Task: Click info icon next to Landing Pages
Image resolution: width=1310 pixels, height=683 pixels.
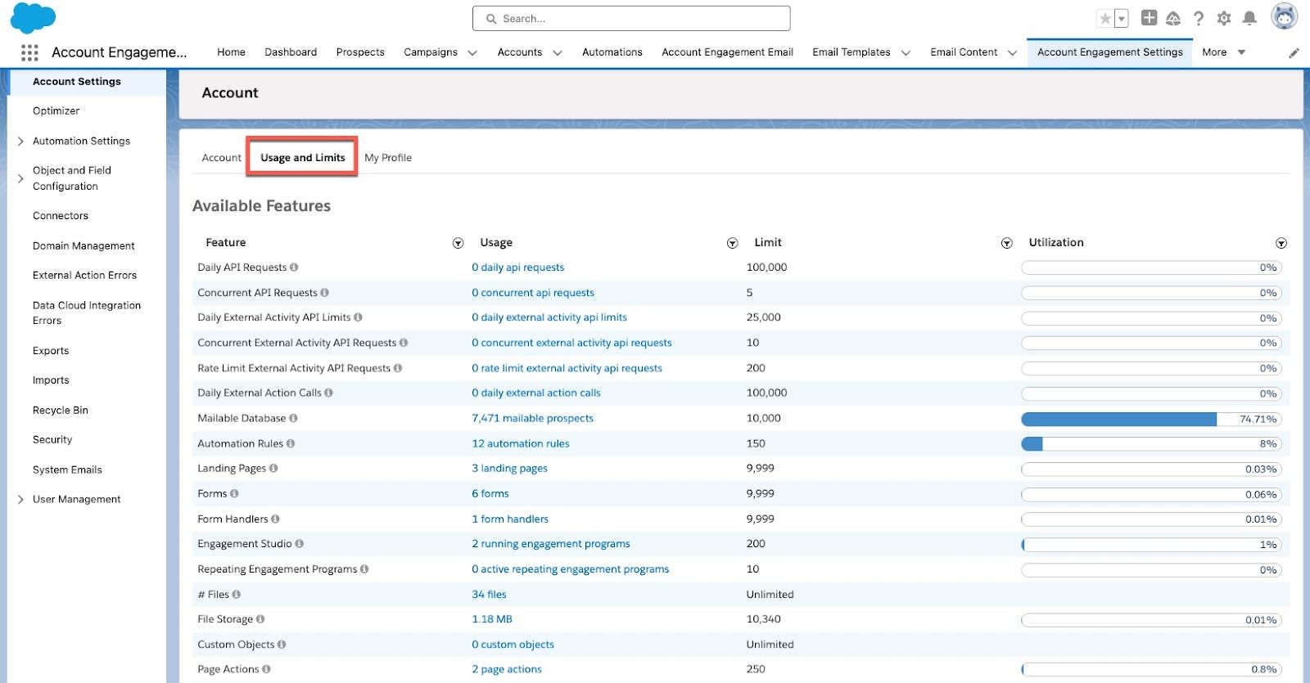Action: (273, 469)
